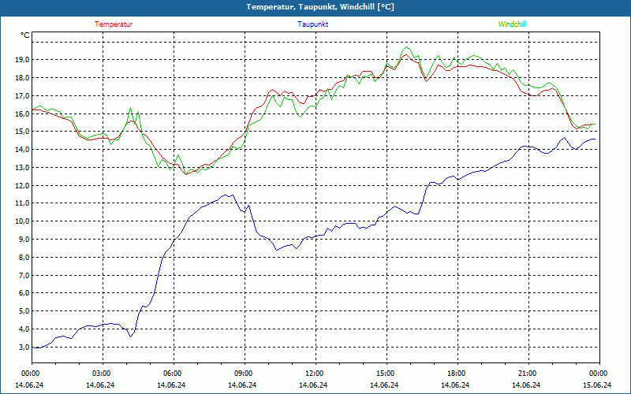
Task: Click the 10,0 y-axis value
Action: pyautogui.click(x=23, y=221)
